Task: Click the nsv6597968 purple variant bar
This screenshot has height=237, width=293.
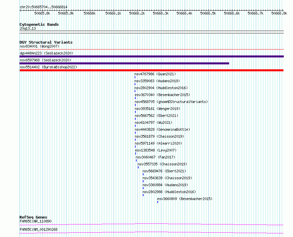Action: tap(124, 63)
